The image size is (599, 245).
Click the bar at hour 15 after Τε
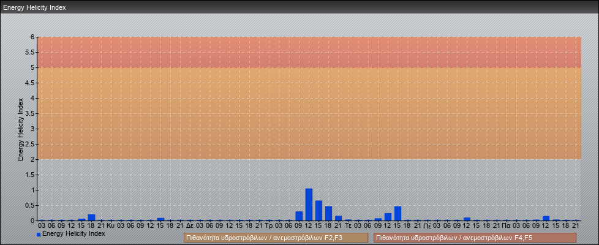[397, 213]
